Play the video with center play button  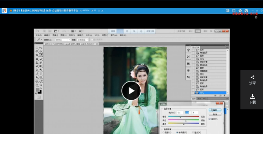(131, 90)
